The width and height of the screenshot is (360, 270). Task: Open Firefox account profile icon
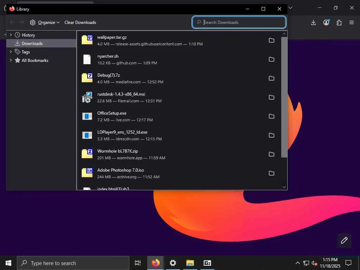coord(326,22)
